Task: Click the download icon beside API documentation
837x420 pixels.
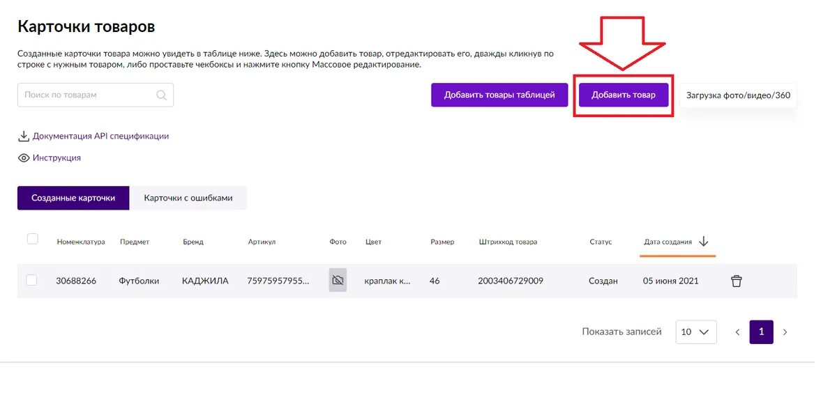Action: point(24,137)
